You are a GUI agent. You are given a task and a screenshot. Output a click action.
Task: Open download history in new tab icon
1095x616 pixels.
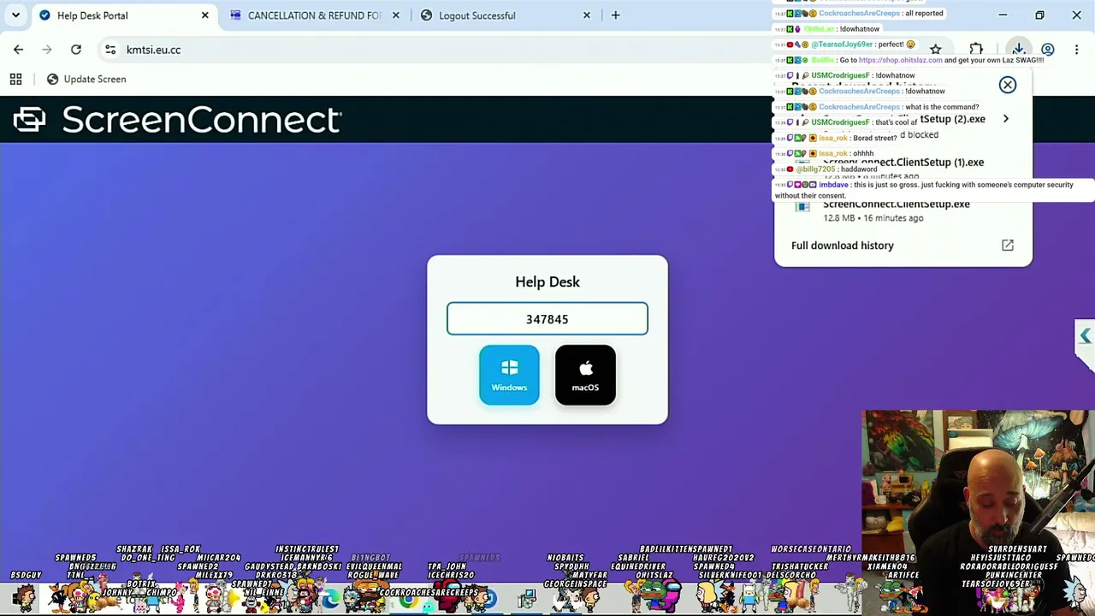point(1008,246)
